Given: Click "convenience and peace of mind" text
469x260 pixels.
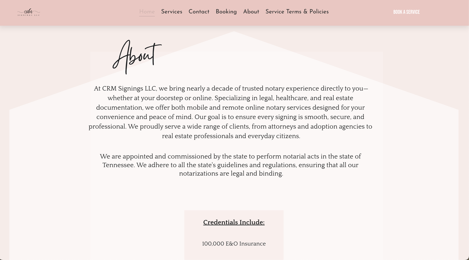Looking at the screenshot, I should coord(145,117).
